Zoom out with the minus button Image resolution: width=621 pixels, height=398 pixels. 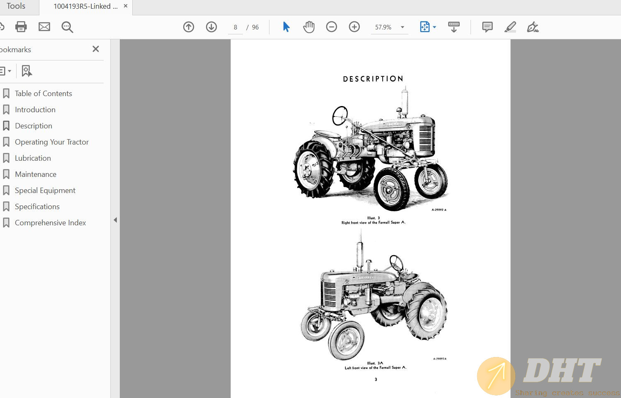tap(332, 27)
